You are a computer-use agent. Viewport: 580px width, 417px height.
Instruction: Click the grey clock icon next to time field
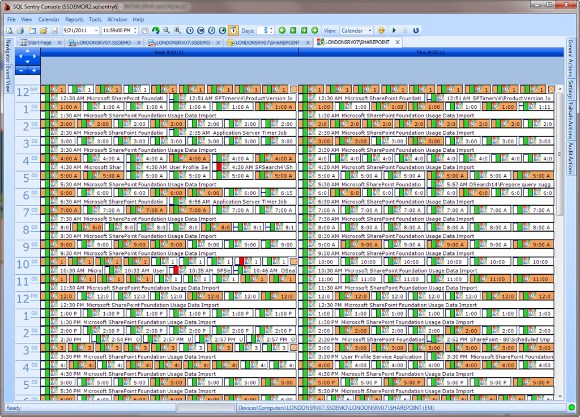point(145,31)
